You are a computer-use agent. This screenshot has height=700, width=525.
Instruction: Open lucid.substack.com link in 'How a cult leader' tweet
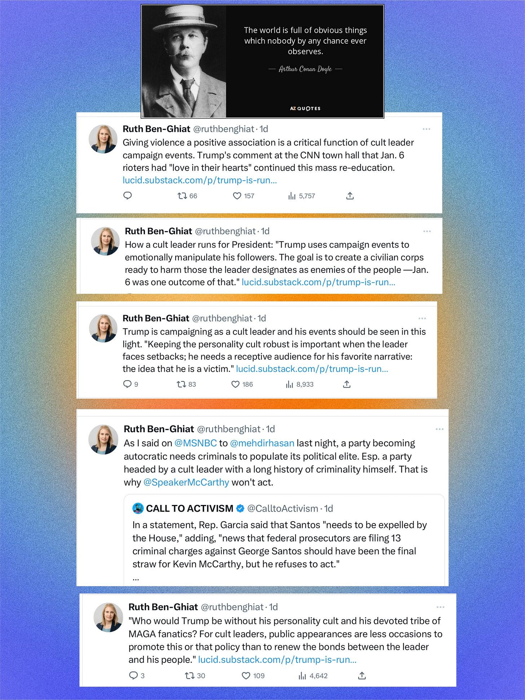point(318,282)
